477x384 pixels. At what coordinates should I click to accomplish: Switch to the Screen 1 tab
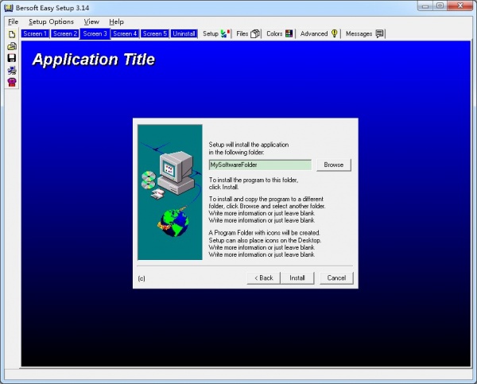coord(35,34)
